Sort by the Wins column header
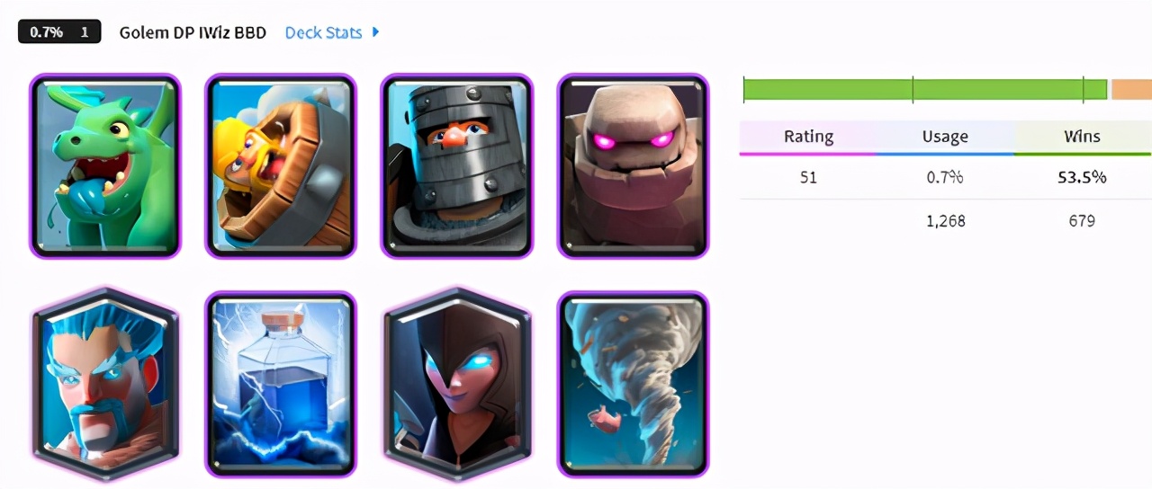Image resolution: width=1152 pixels, height=489 pixels. pos(1082,137)
